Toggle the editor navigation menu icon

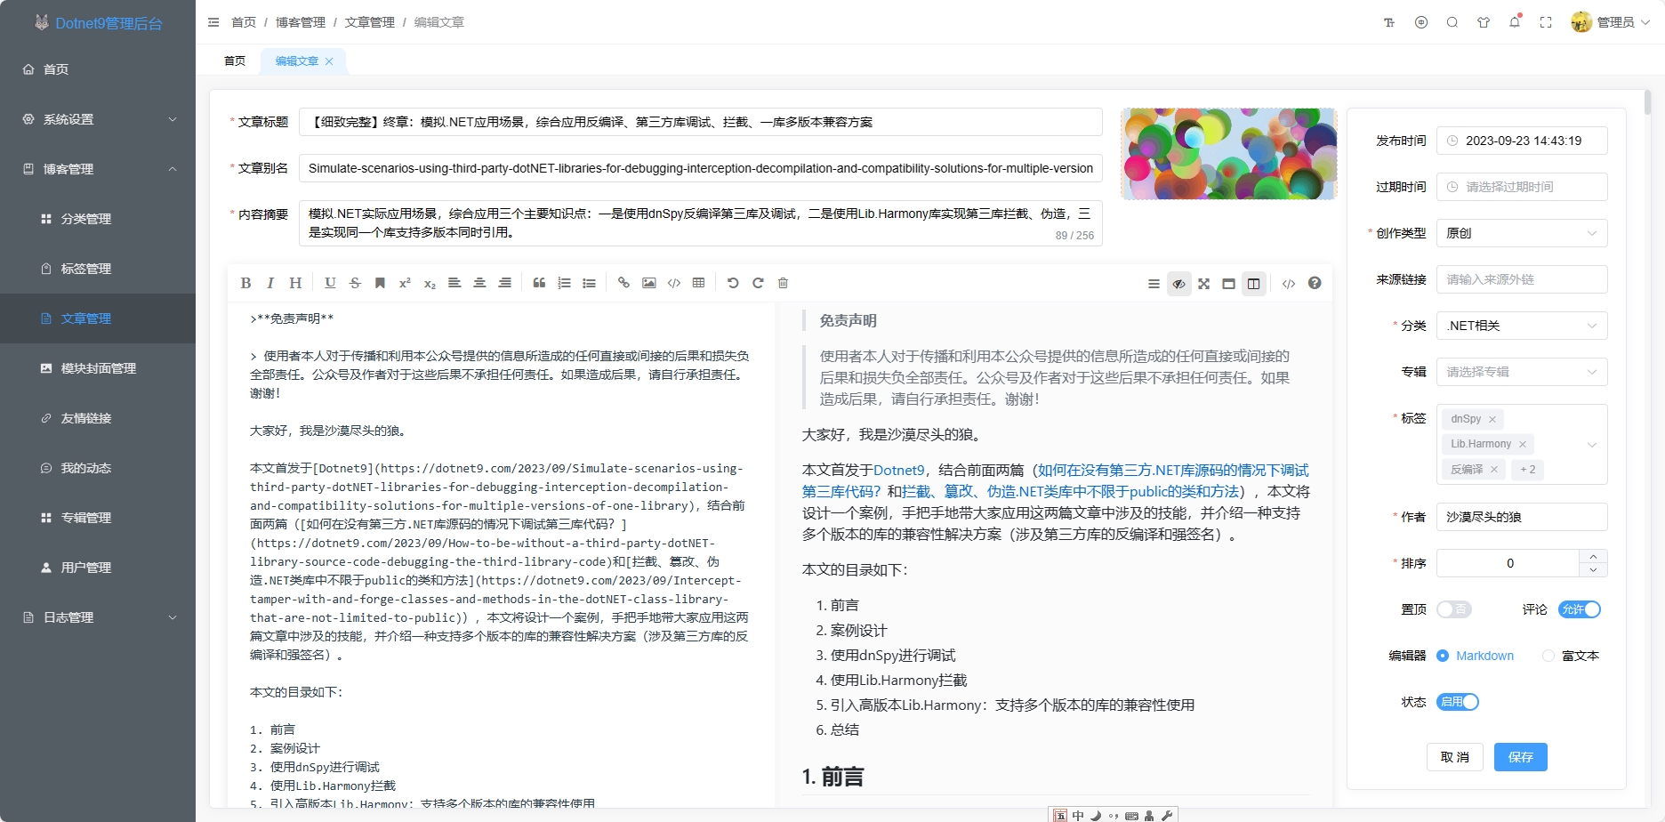1154,284
